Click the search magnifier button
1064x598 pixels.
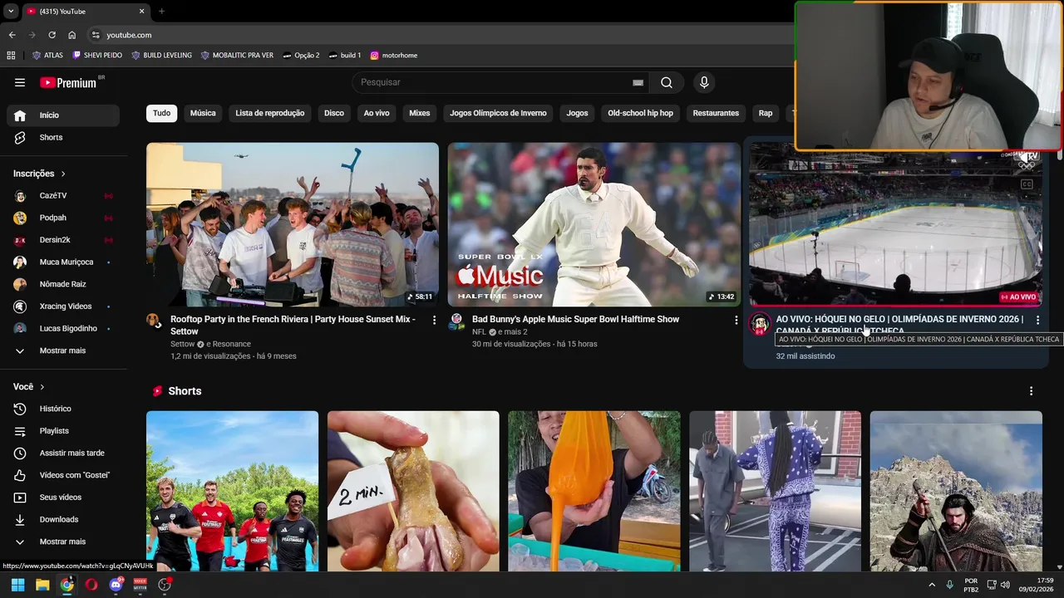click(x=667, y=82)
